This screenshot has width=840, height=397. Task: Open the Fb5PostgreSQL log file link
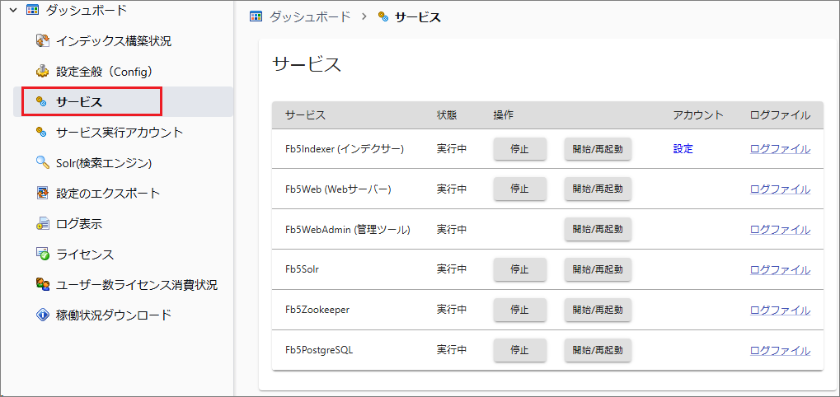pyautogui.click(x=780, y=351)
